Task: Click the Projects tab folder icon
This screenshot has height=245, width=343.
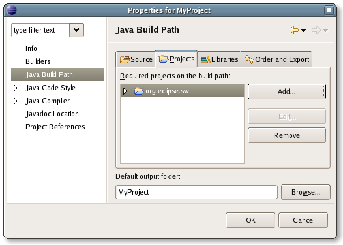Action: pyautogui.click(x=164, y=59)
